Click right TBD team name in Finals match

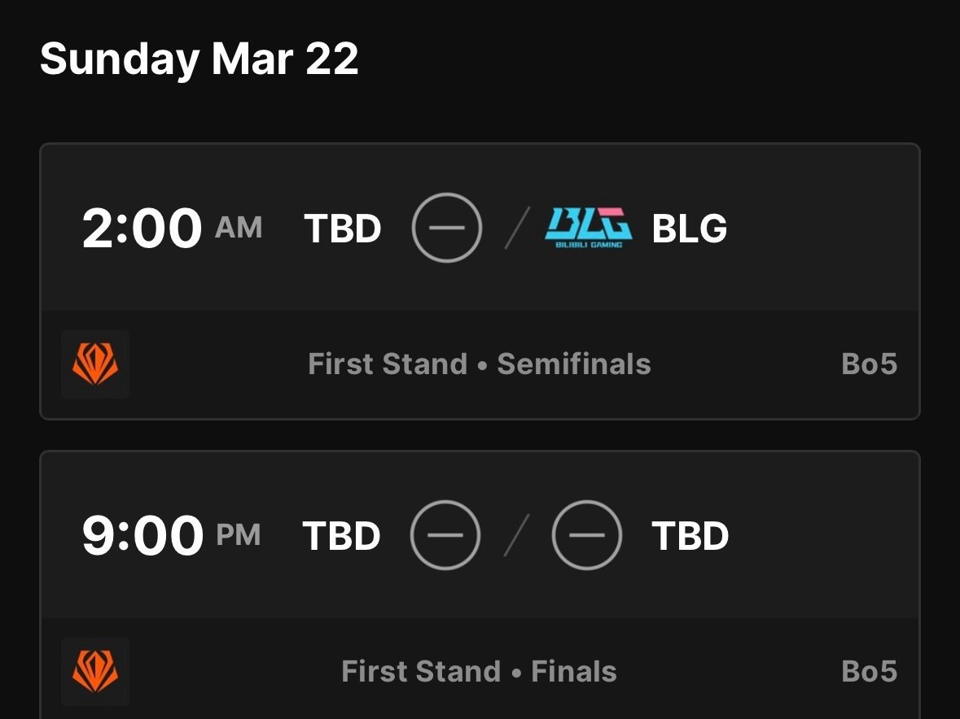[690, 536]
